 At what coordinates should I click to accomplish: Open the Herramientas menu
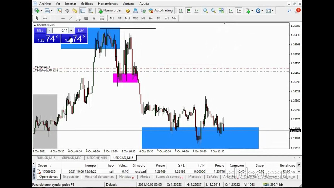pyautogui.click(x=108, y=4)
